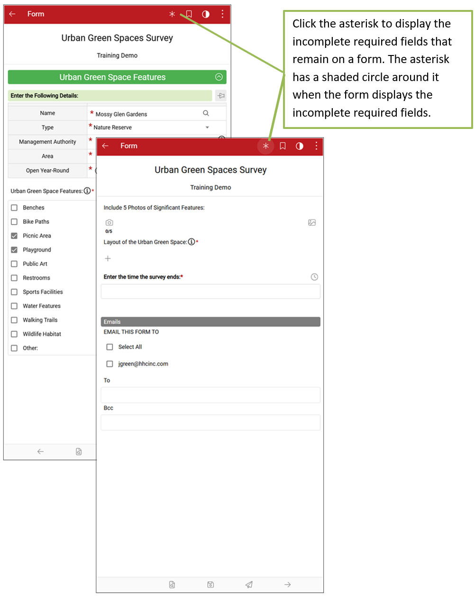Toggle contrast icon in front Form header
Image resolution: width=475 pixels, height=596 pixels.
[300, 146]
